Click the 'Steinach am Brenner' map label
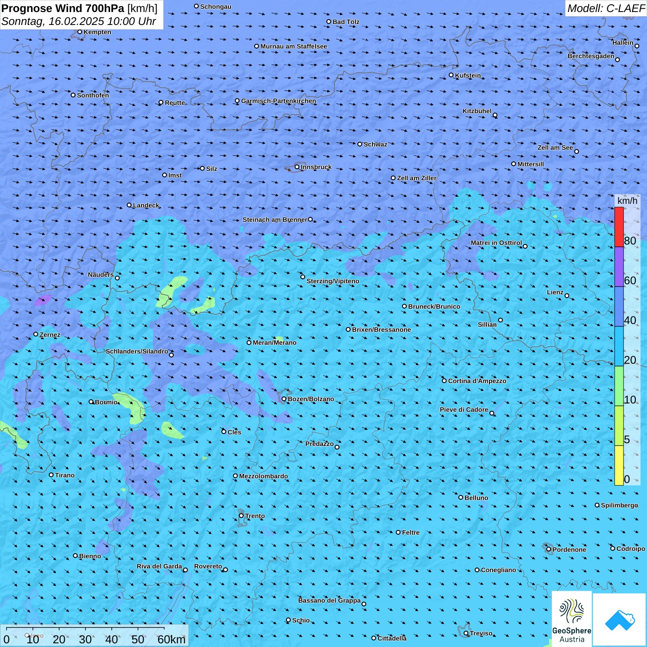Viewport: 647px width, 647px height. 275,220
